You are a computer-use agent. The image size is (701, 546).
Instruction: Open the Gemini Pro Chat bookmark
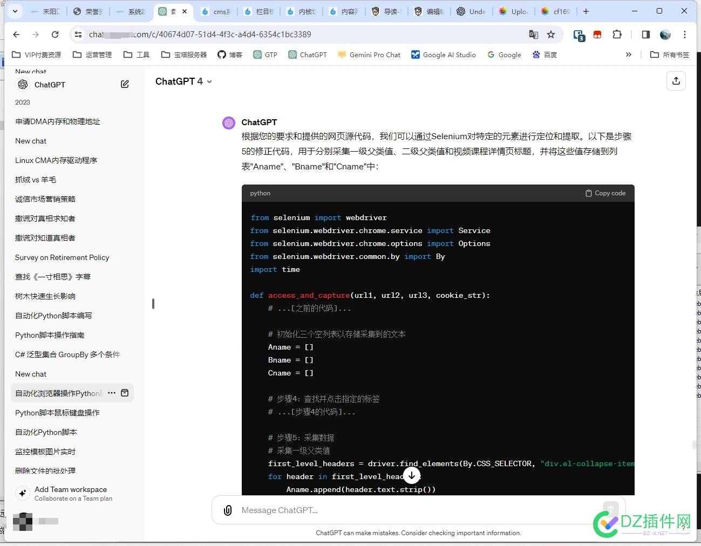click(x=369, y=54)
